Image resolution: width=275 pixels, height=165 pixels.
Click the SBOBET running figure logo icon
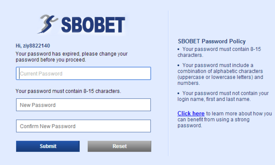tap(47, 24)
